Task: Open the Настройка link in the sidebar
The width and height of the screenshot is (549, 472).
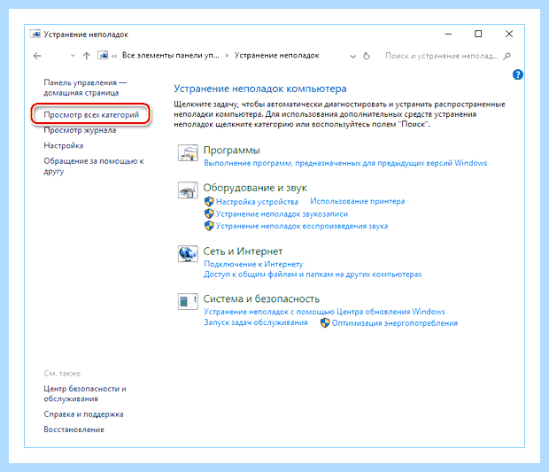Action: click(64, 145)
